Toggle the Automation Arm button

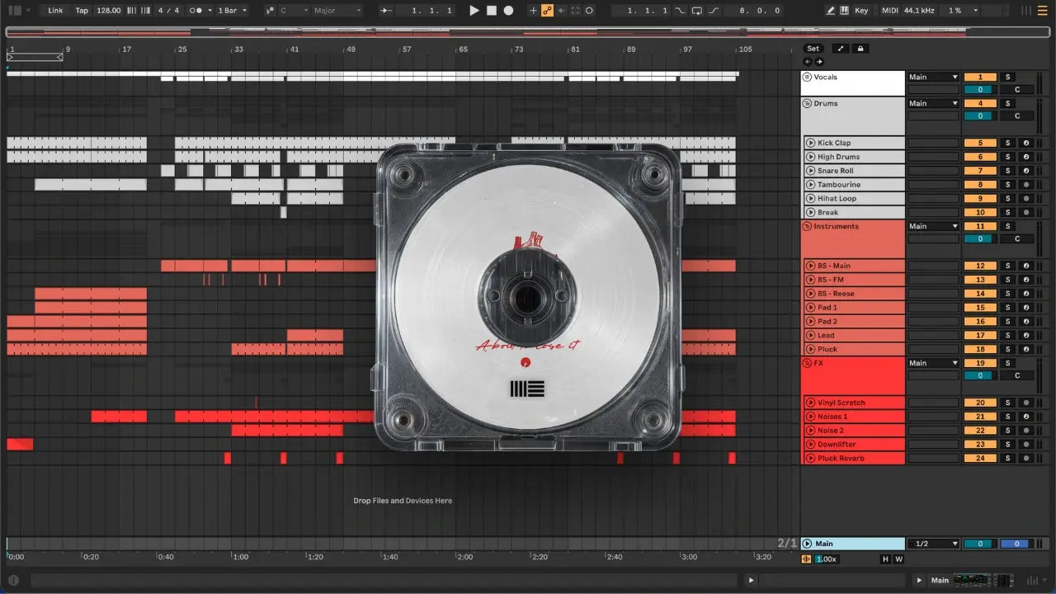546,11
